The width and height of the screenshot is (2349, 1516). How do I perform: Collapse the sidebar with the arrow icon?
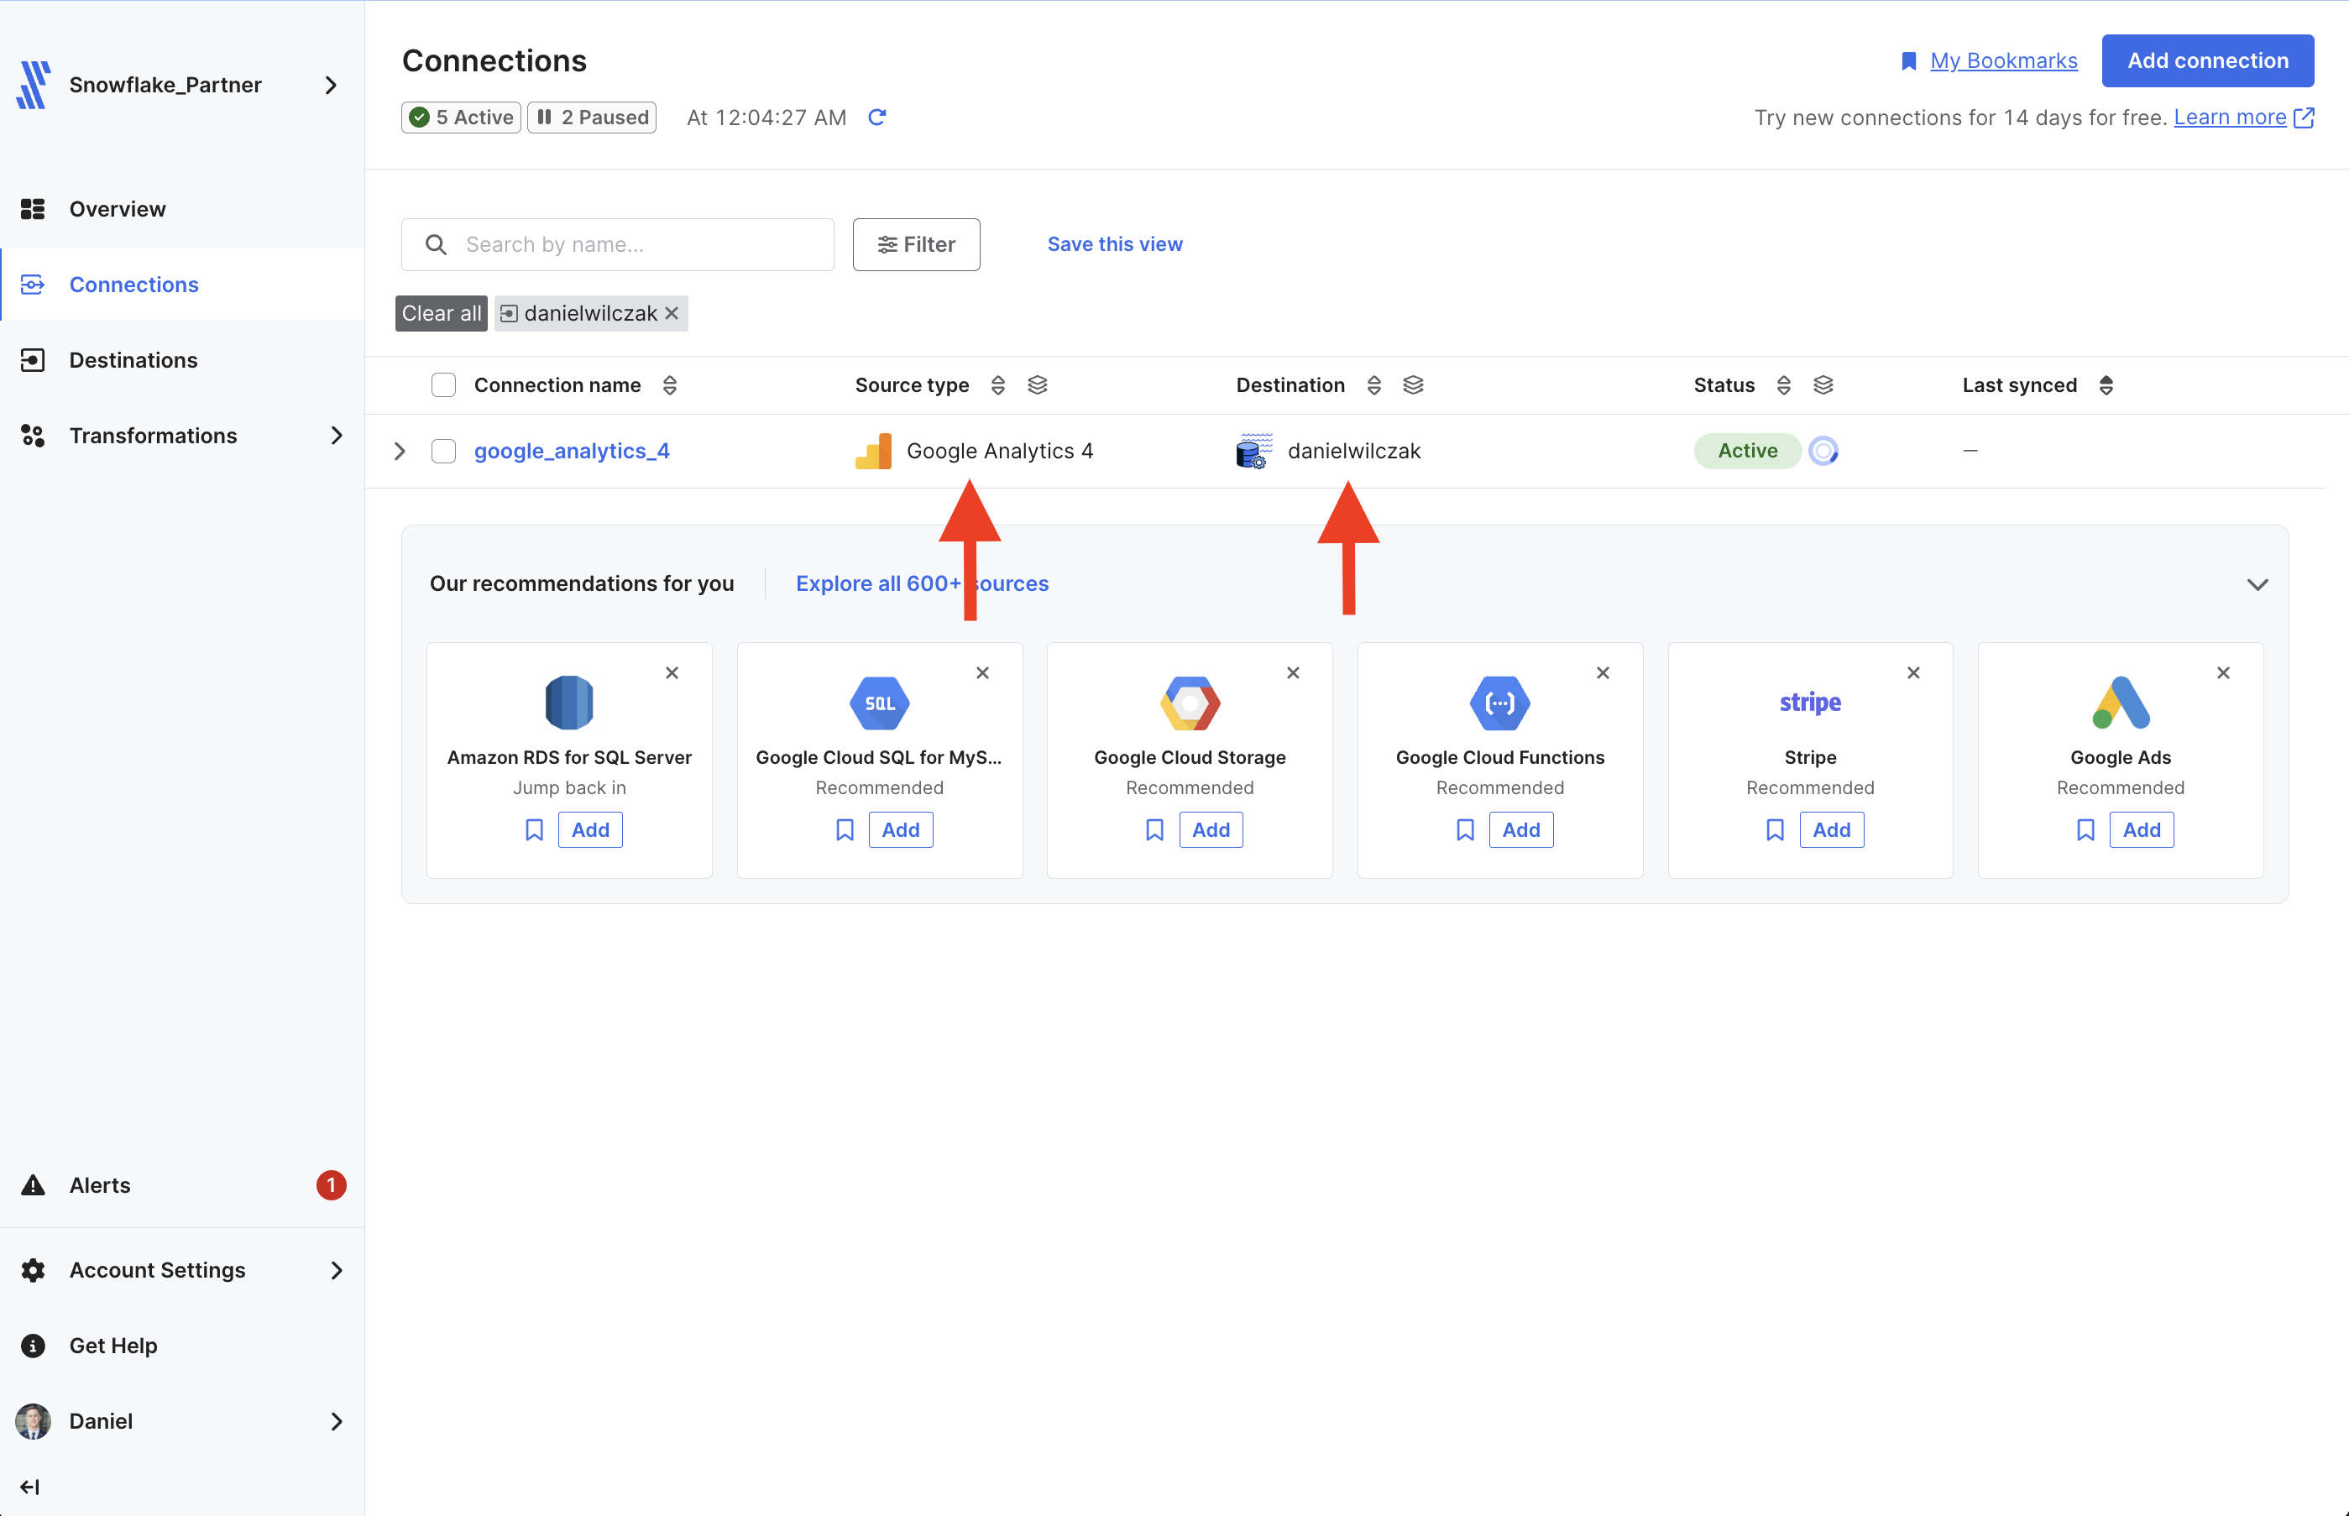29,1487
